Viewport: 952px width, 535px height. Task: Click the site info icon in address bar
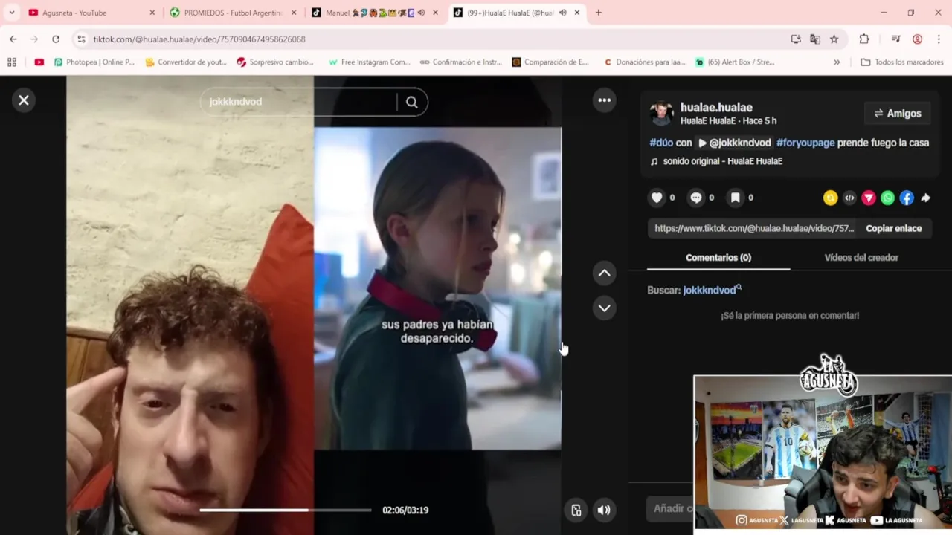[x=82, y=39]
